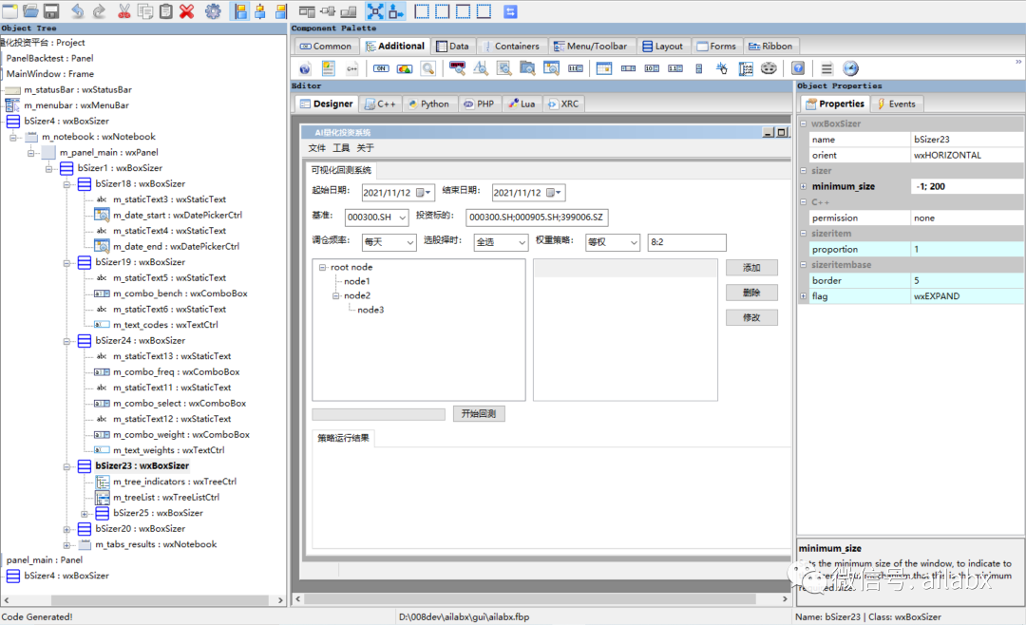Click the blue question mark palette icon

click(x=798, y=68)
